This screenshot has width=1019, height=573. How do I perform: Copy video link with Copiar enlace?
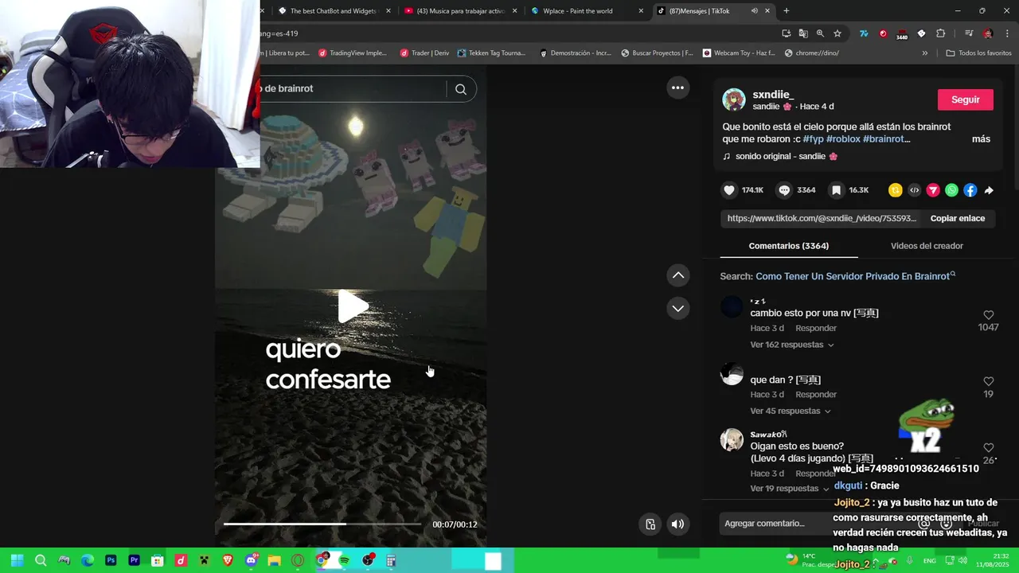tap(958, 218)
